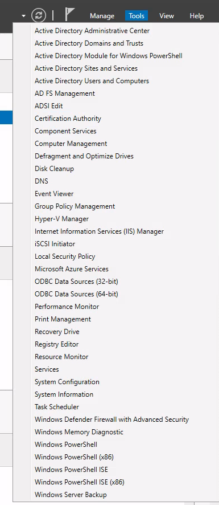The height and width of the screenshot is (505, 219).
Task: Click the Refresh icon in header
Action: pos(39,15)
